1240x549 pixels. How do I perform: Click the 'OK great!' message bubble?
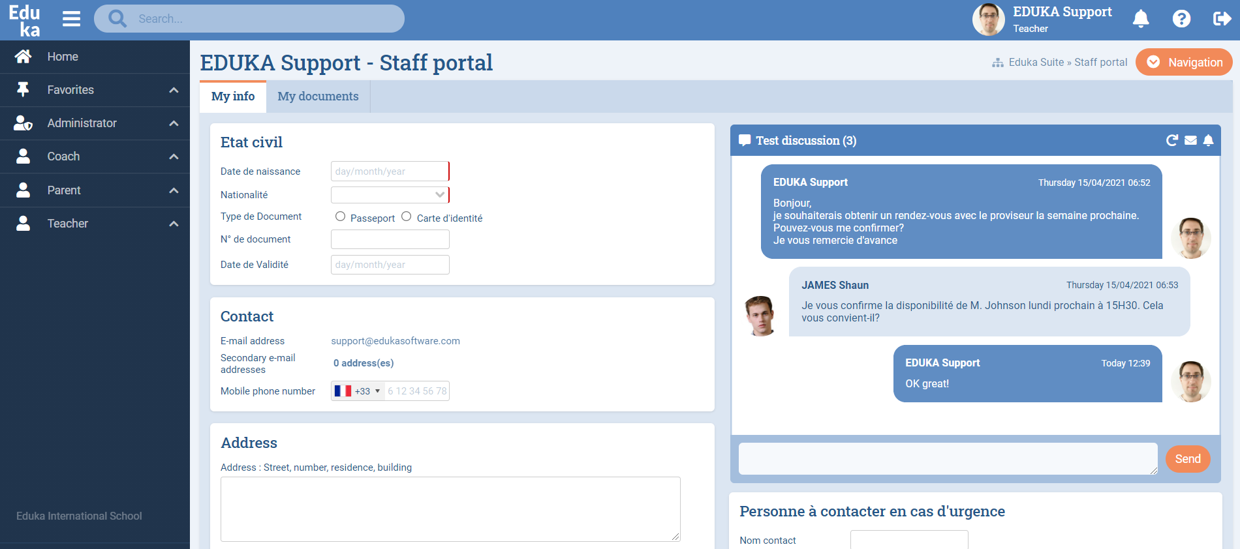(1028, 374)
